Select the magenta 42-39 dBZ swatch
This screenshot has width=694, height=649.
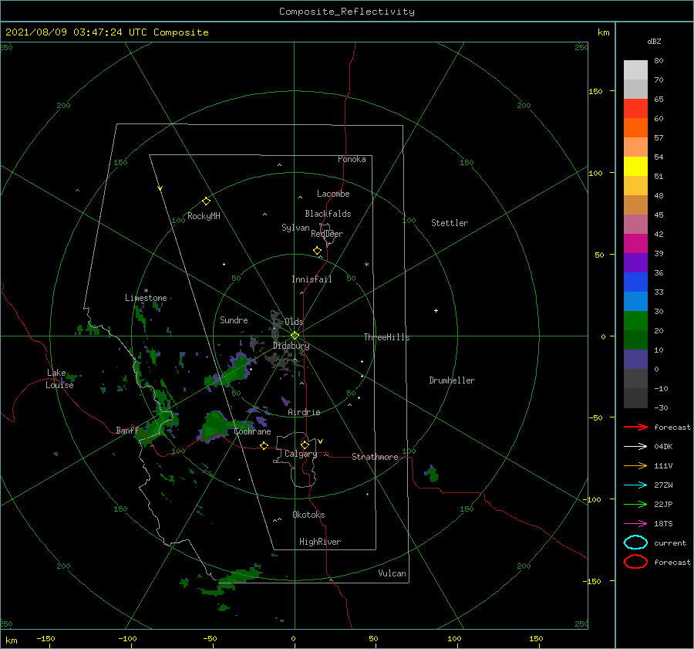click(x=635, y=244)
